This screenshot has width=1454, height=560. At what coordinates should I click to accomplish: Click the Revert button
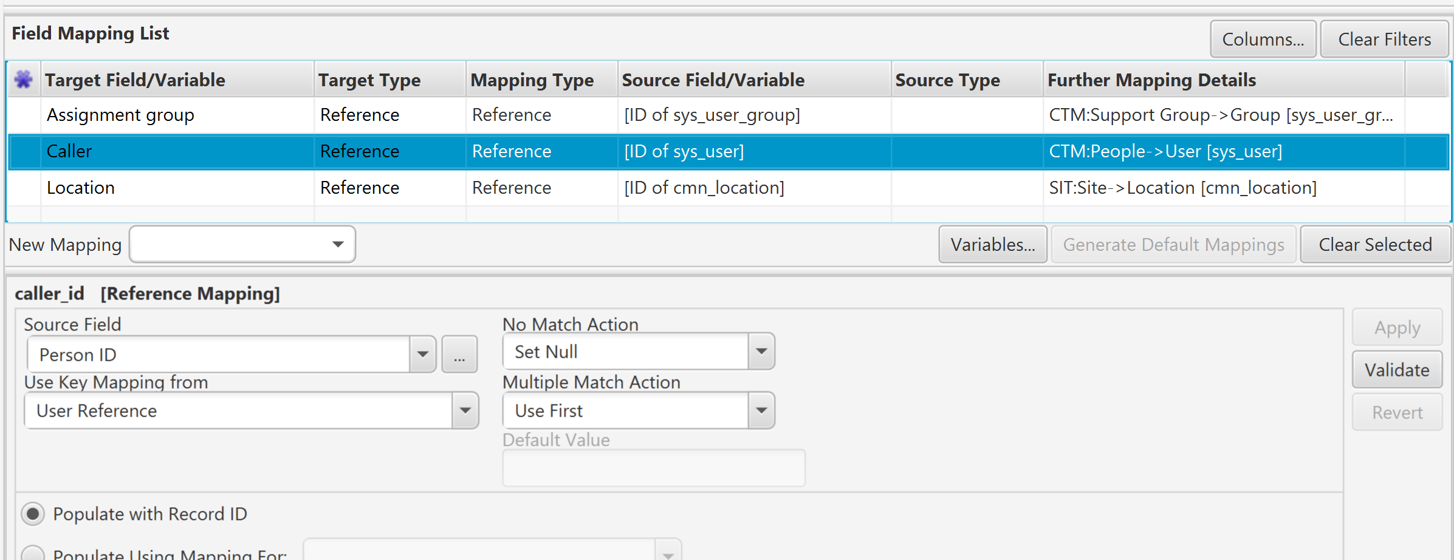pos(1397,412)
